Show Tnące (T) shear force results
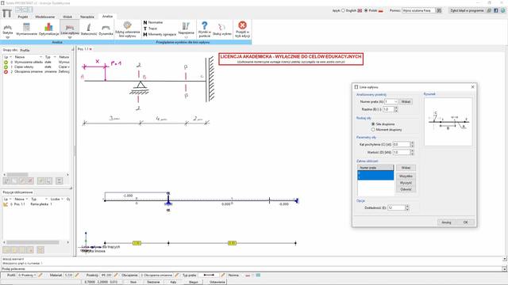 click(150, 28)
